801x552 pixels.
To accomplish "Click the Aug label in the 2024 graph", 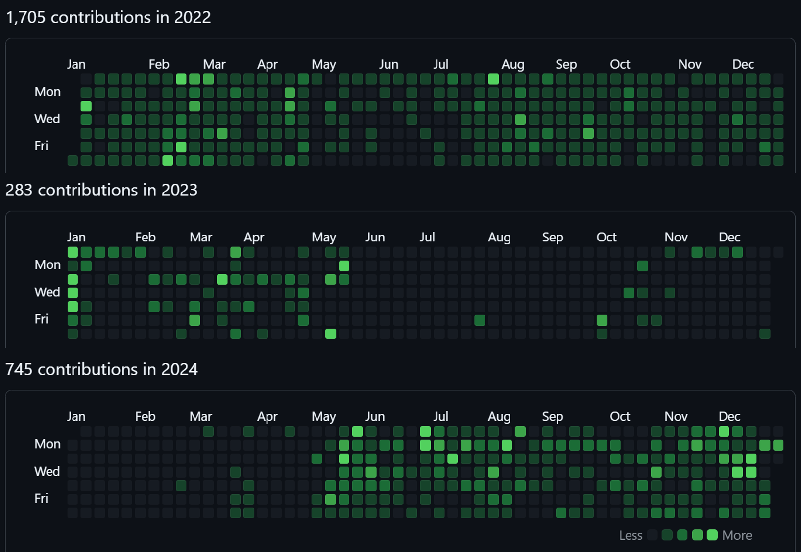I will pyautogui.click(x=499, y=416).
